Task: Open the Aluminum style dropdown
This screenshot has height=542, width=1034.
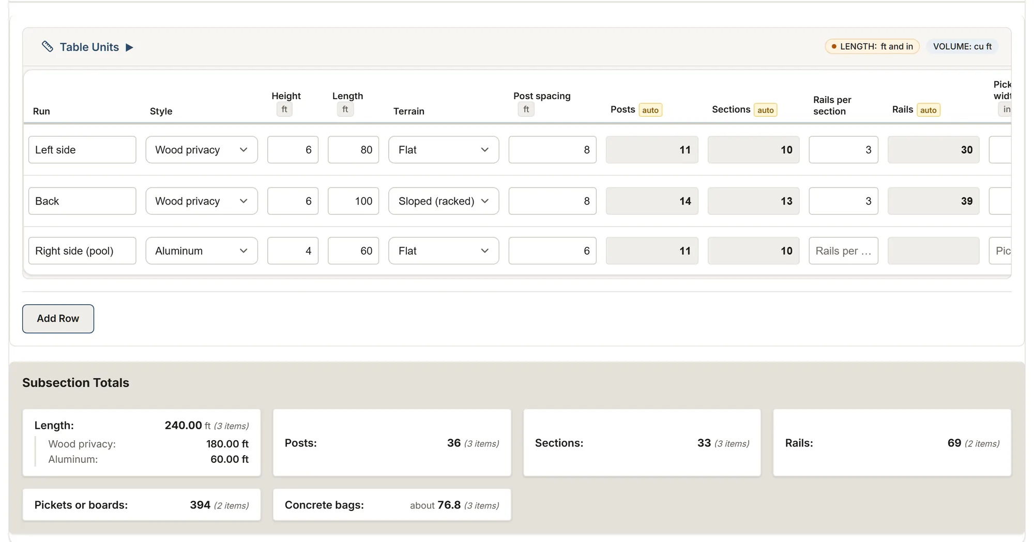Action: click(x=202, y=251)
